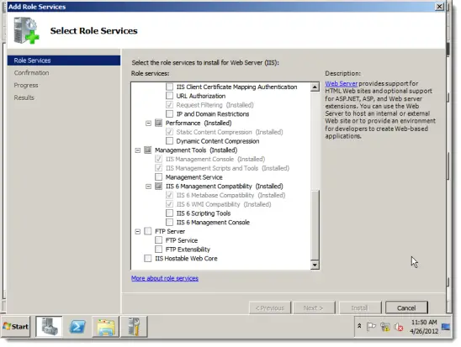The image size is (461, 347).
Task: Collapse the Management Tools tree node
Action: (x=138, y=150)
